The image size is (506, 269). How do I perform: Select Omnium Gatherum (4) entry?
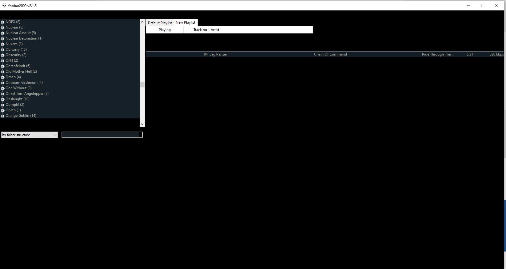point(24,83)
